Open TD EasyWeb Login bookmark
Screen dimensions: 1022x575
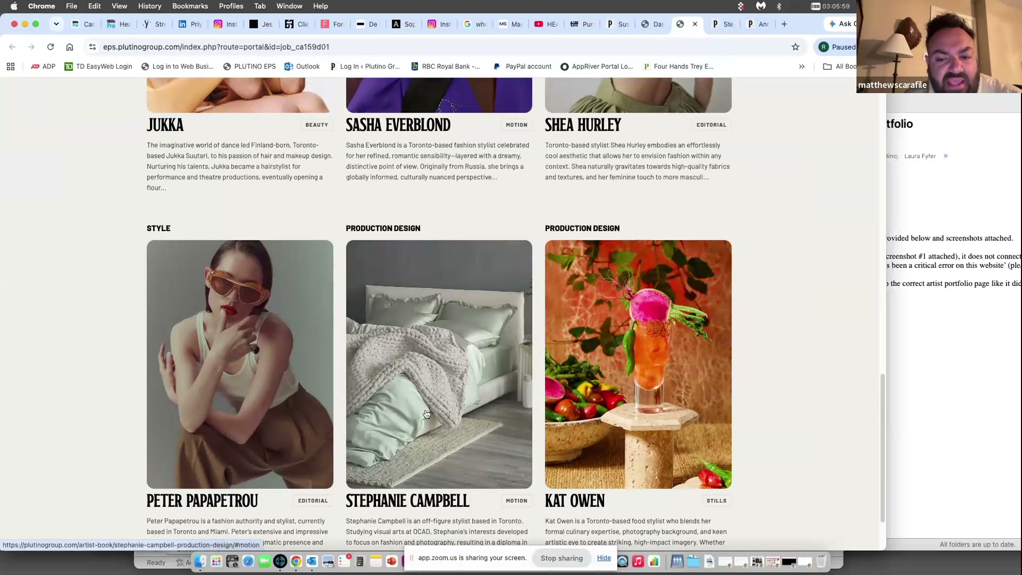(98, 66)
